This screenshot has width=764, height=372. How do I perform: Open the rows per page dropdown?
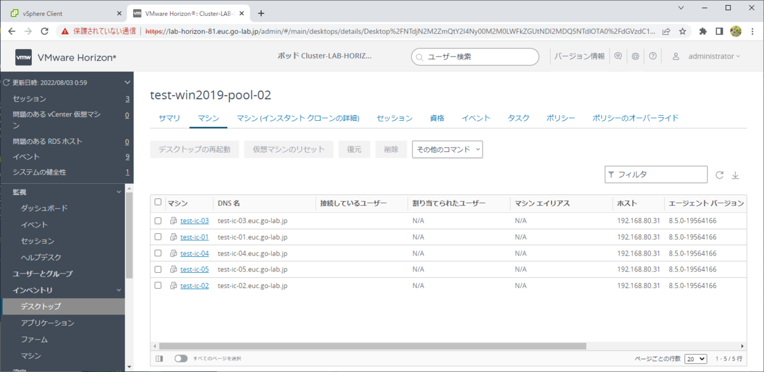[695, 359]
